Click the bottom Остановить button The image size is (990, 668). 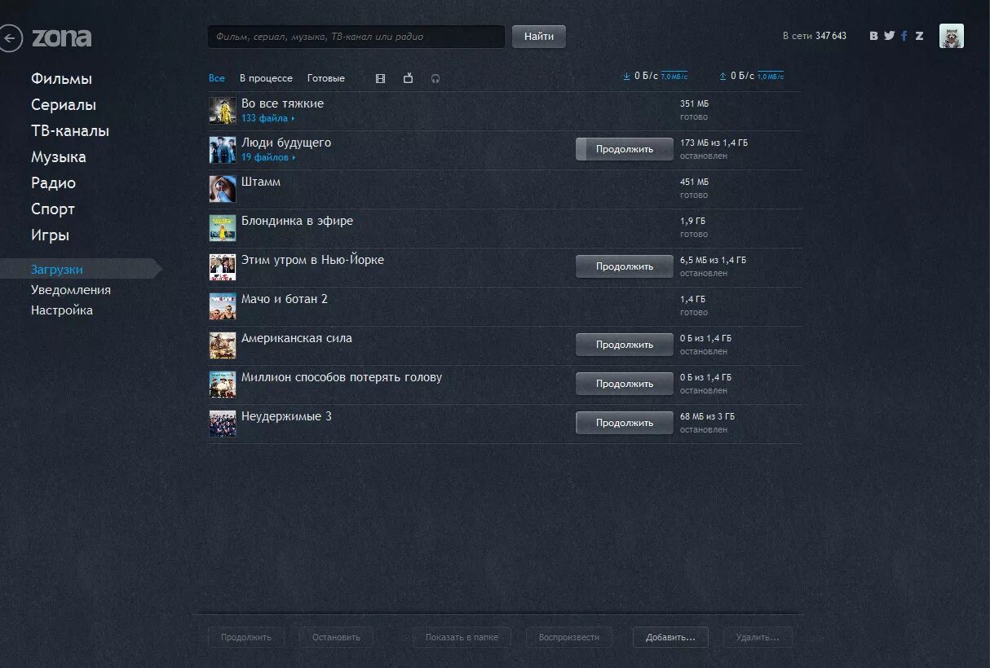tap(336, 637)
